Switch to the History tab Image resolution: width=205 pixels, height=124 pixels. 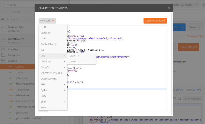[16, 12]
